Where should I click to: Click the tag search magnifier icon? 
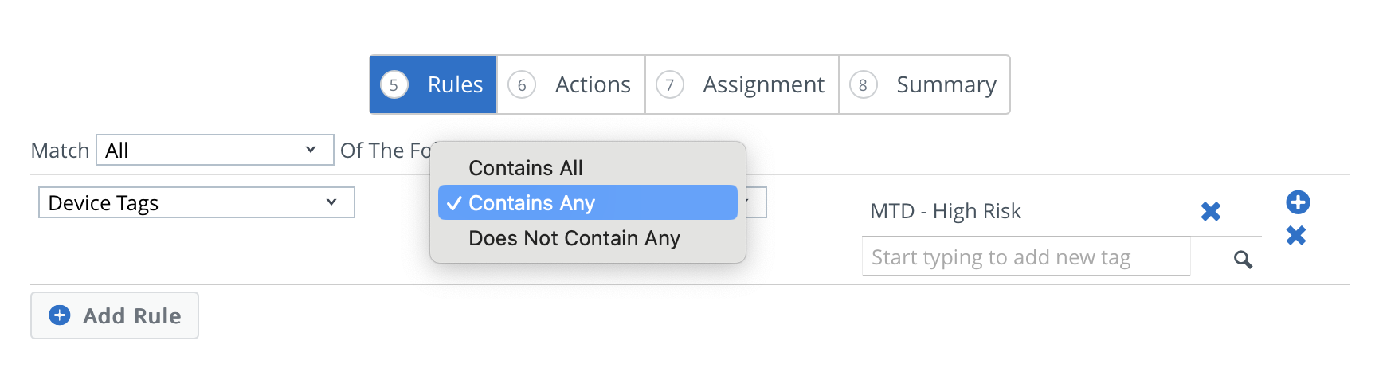tap(1243, 260)
